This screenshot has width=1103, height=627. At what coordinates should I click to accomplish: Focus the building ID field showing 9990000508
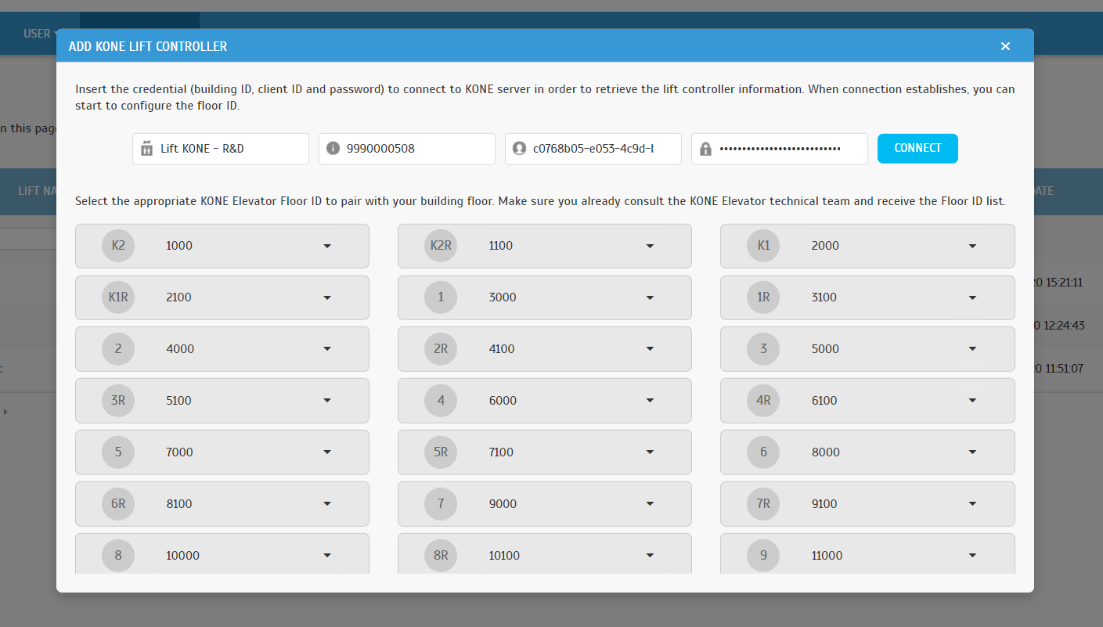407,149
